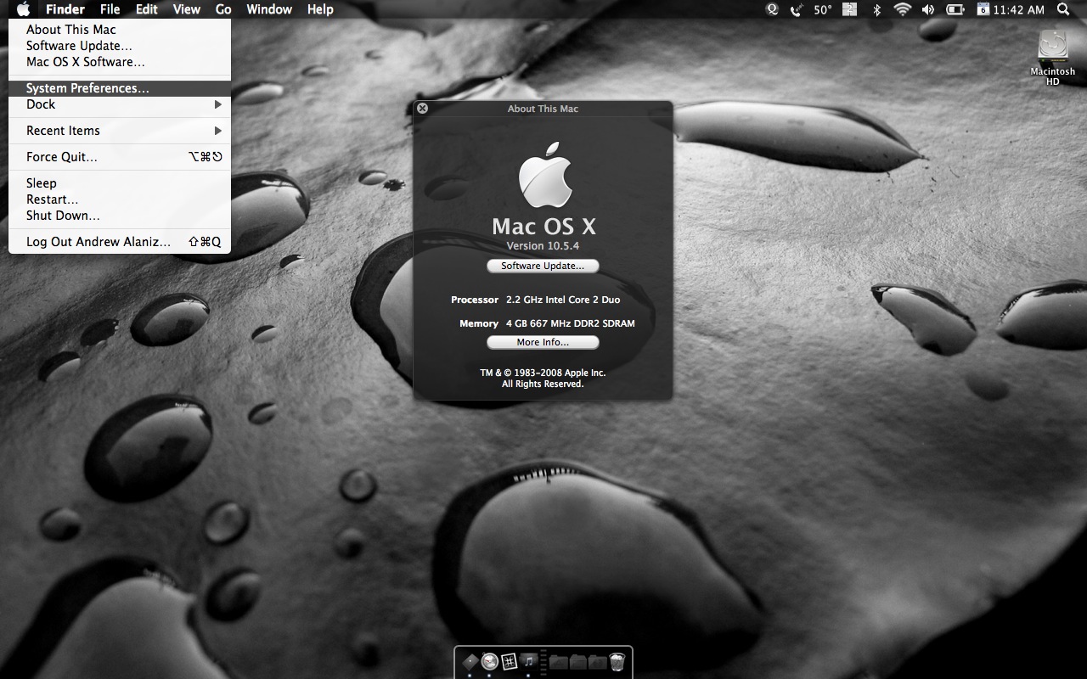The height and width of the screenshot is (679, 1087).
Task: Click the battery status icon
Action: tap(955, 9)
